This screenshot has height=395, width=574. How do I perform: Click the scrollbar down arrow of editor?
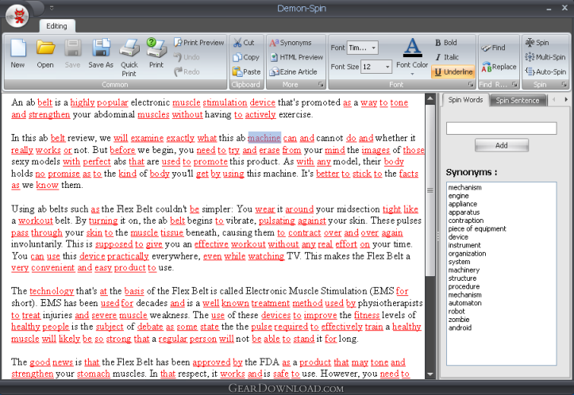430,374
